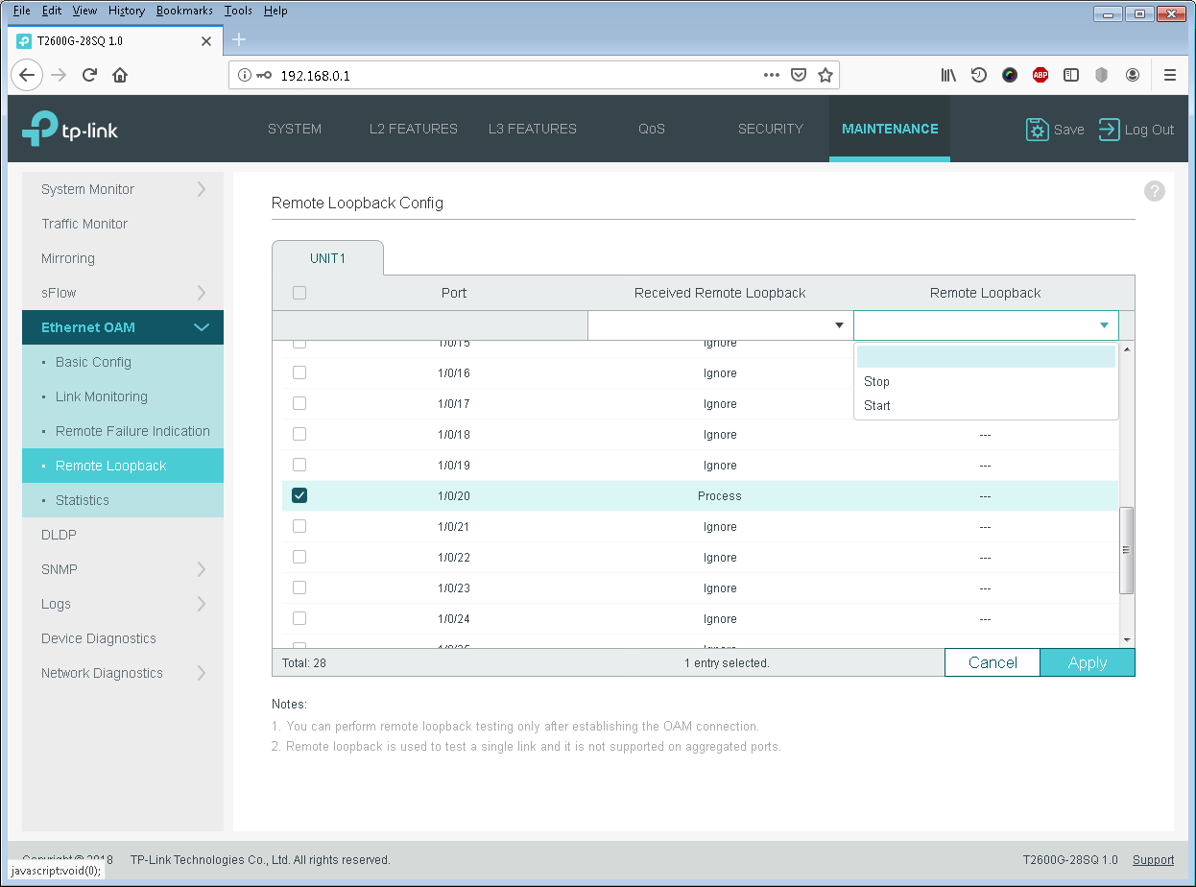Toggle the select-all checkbox in the header
This screenshot has height=887, width=1196.
(x=299, y=293)
